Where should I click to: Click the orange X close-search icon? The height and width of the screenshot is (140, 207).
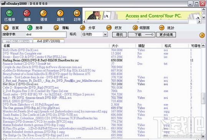point(202,35)
